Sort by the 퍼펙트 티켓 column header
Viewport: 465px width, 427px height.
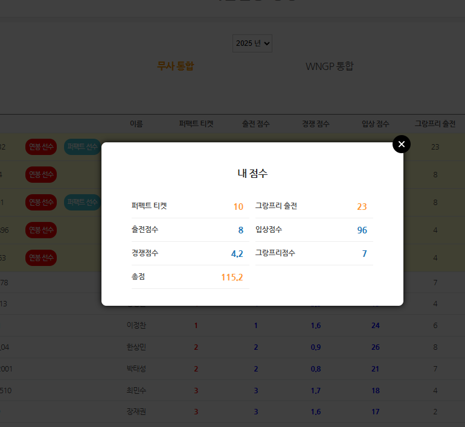click(x=196, y=124)
